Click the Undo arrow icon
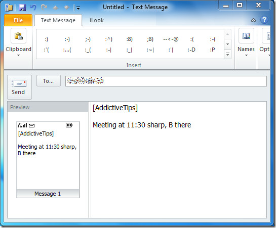 coord(33,8)
